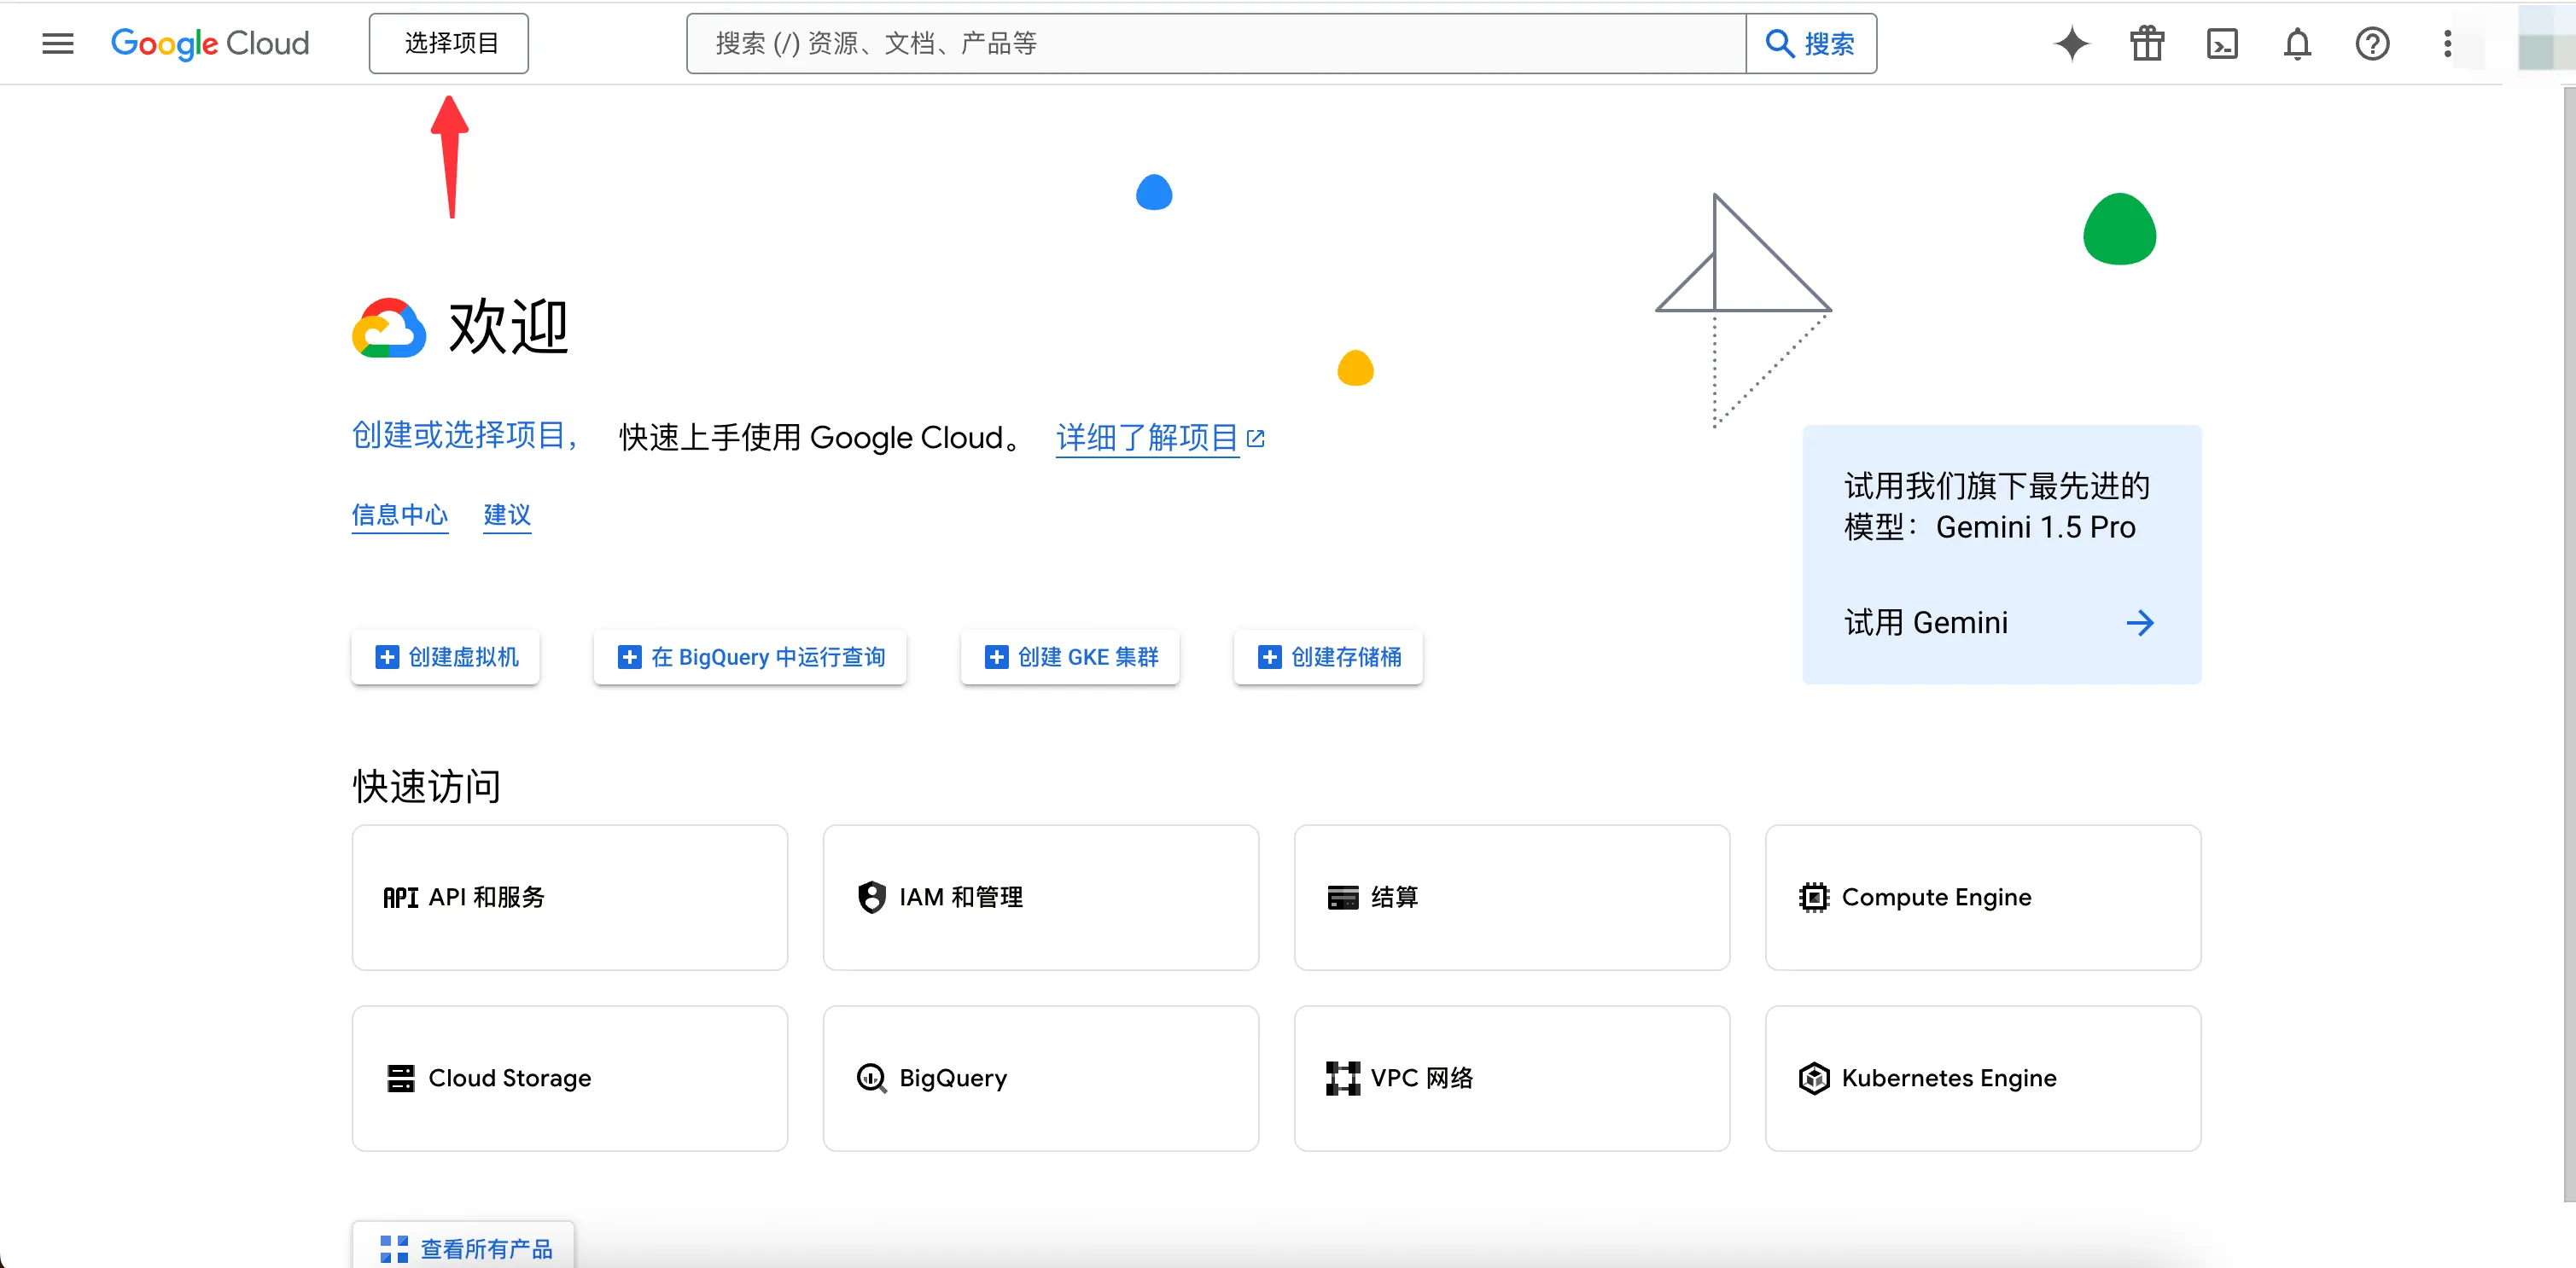The width and height of the screenshot is (2576, 1268).
Task: Click the external link icon after 详细了解项目
Action: click(x=1256, y=438)
